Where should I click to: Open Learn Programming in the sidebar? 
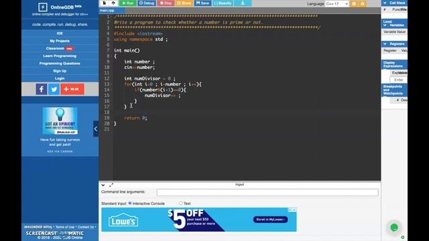pos(60,56)
